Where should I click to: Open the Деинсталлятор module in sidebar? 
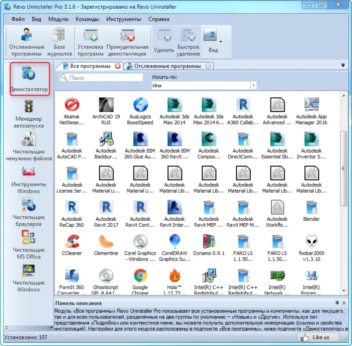(29, 79)
